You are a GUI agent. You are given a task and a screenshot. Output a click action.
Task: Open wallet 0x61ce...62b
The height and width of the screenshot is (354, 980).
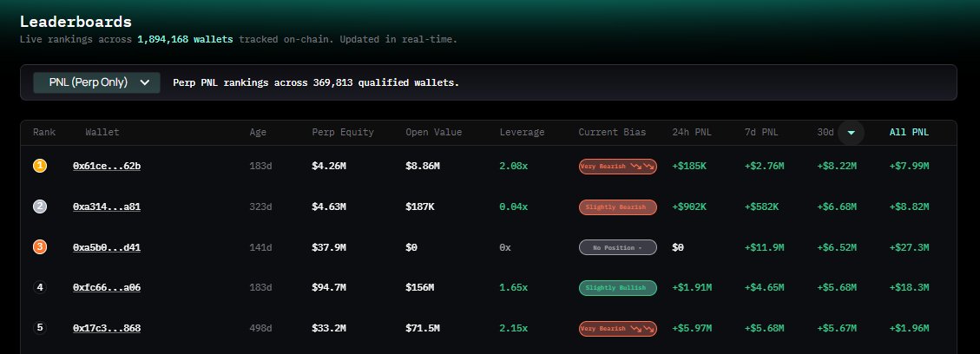coord(107,166)
